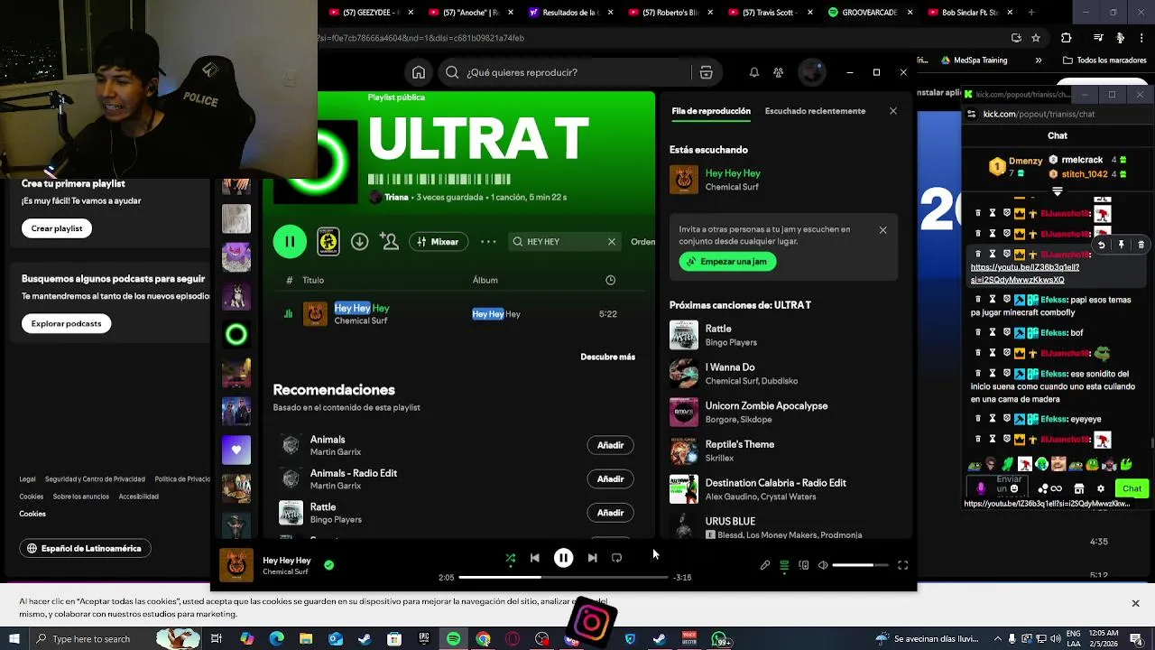Viewport: 1155px width, 650px height.
Task: Download the ULTRA T playlist
Action: (x=359, y=242)
